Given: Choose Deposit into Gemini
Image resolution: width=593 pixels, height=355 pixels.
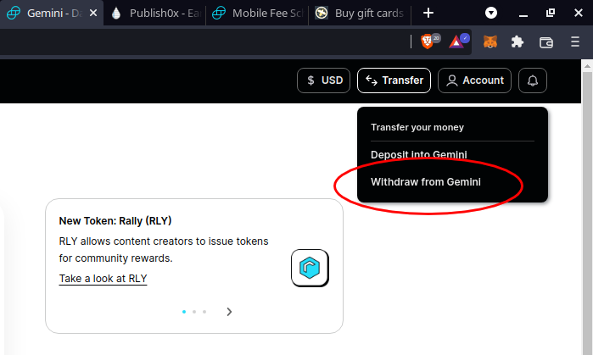Looking at the screenshot, I should tap(418, 154).
